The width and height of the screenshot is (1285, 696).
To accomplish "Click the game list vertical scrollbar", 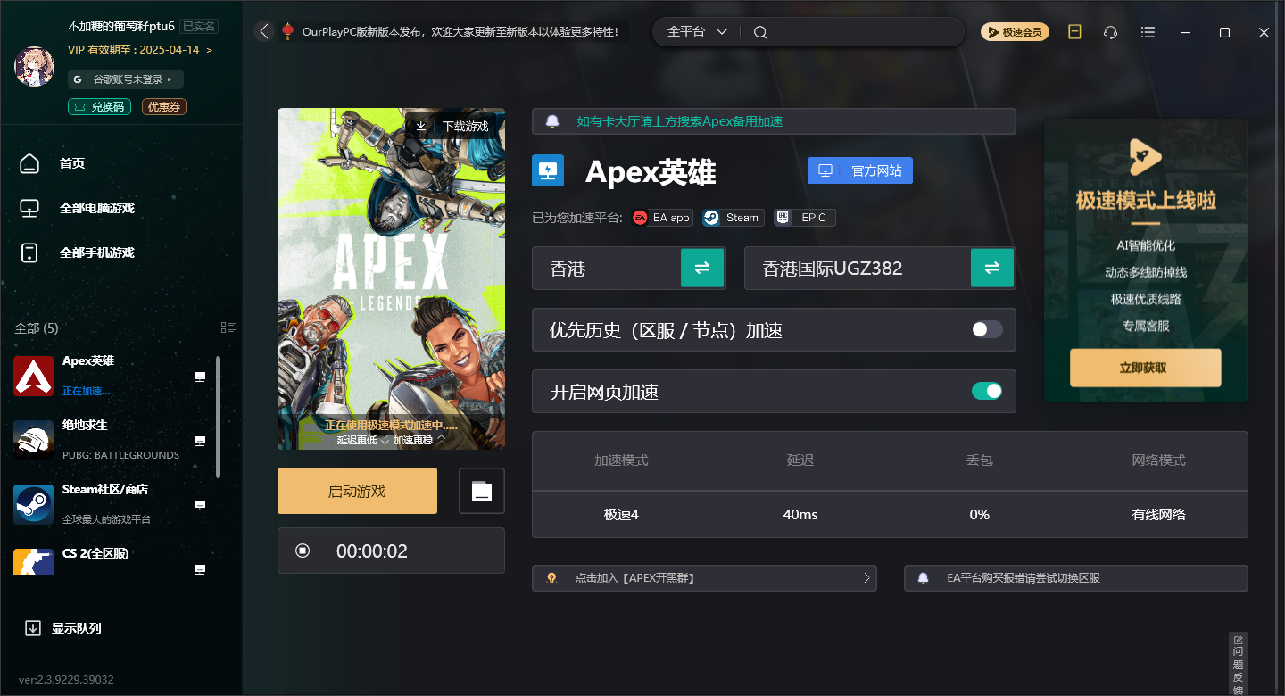I will tap(219, 417).
